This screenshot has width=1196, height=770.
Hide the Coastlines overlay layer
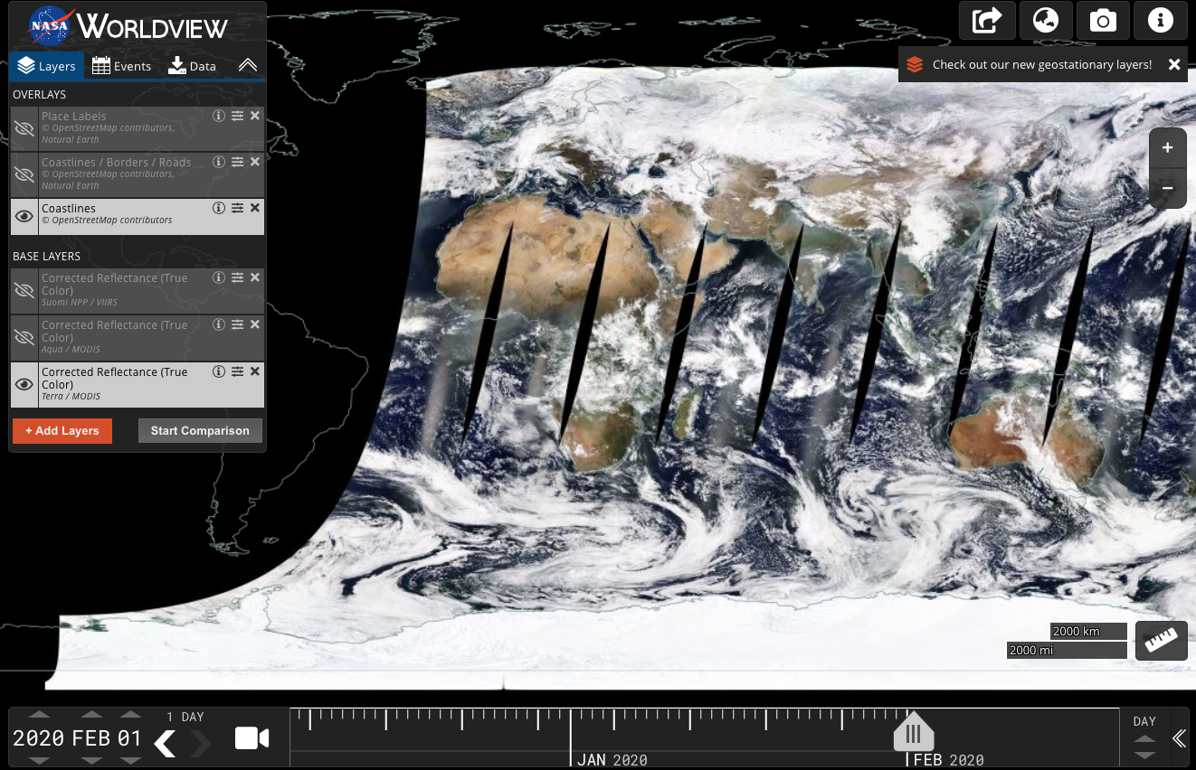(x=24, y=216)
